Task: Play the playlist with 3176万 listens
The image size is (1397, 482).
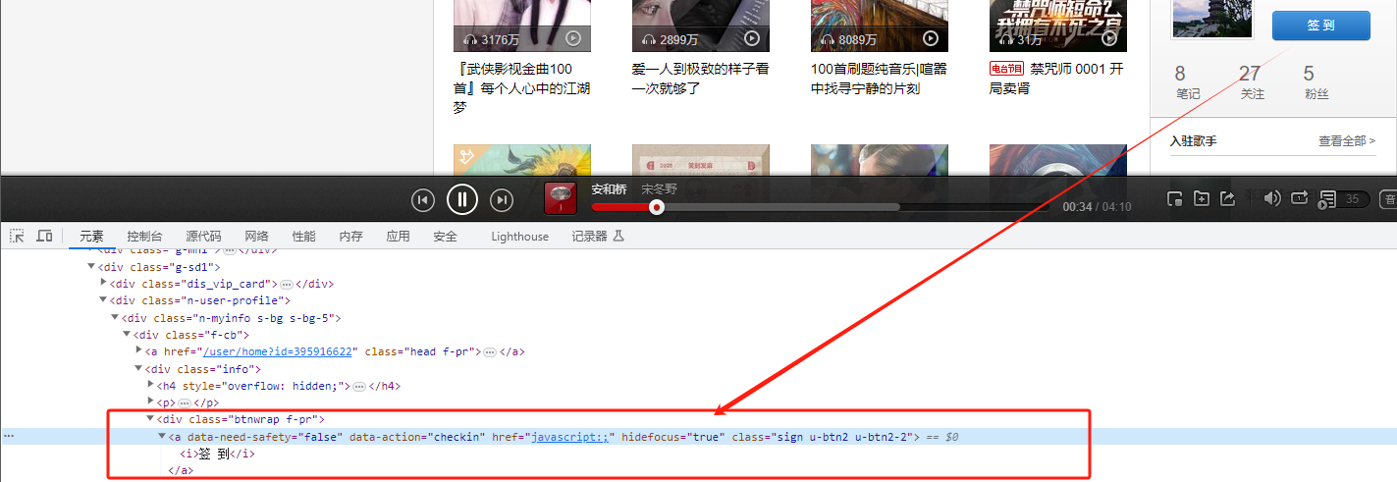Action: click(573, 39)
